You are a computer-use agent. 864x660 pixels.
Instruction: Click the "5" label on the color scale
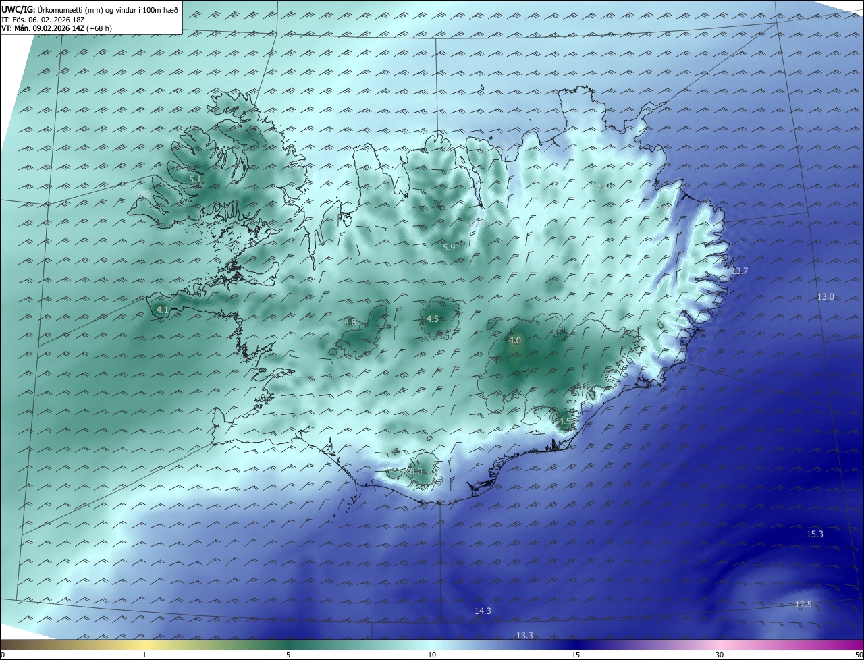(x=288, y=655)
